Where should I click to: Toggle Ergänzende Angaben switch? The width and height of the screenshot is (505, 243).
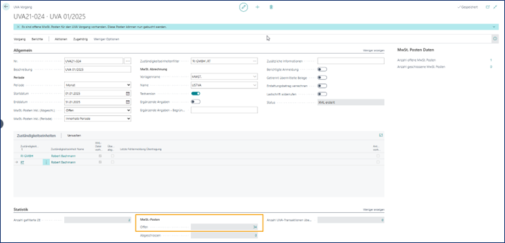196,102
